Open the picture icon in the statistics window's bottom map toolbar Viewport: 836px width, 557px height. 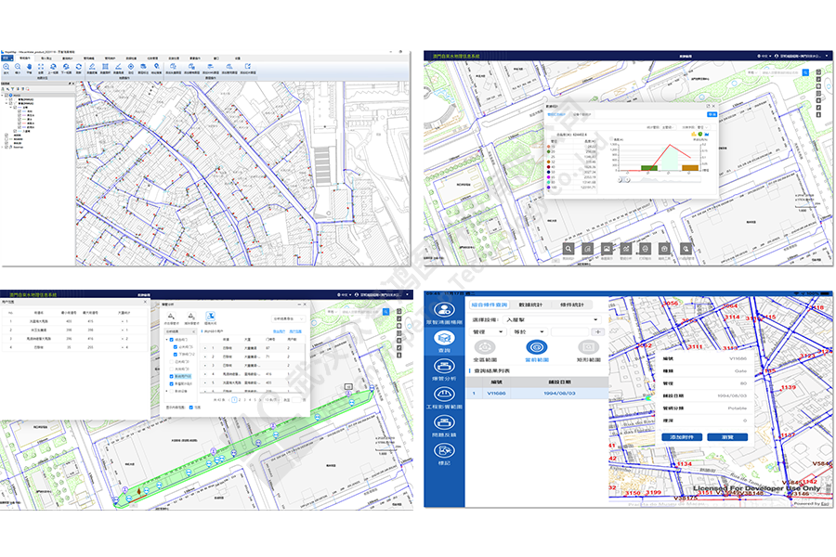(607, 249)
